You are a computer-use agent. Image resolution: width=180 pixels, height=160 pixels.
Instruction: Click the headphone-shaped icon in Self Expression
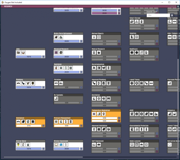pyautogui.click(x=94, y=145)
